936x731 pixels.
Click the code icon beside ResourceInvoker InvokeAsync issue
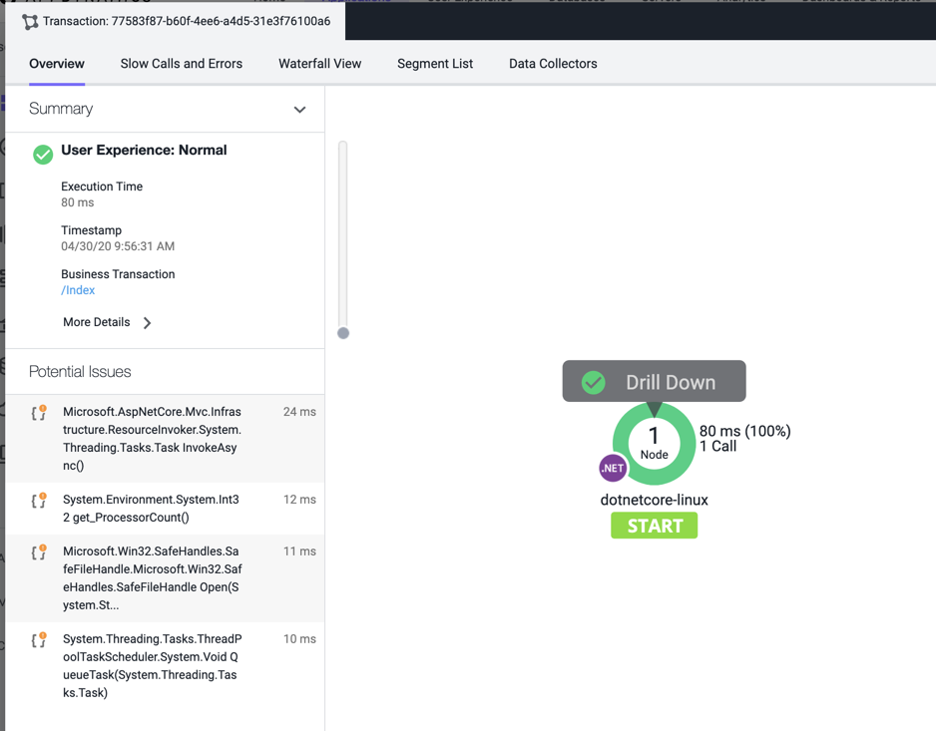click(39, 413)
